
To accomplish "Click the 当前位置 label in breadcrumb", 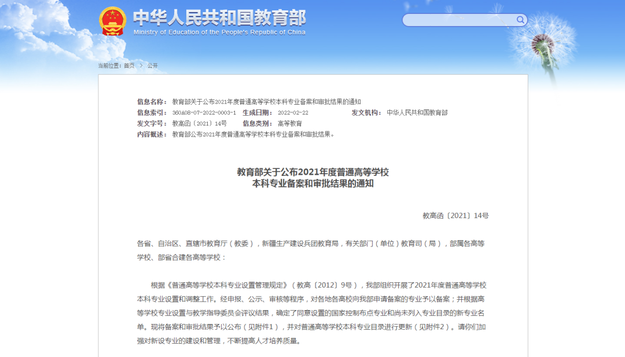I will (x=109, y=65).
